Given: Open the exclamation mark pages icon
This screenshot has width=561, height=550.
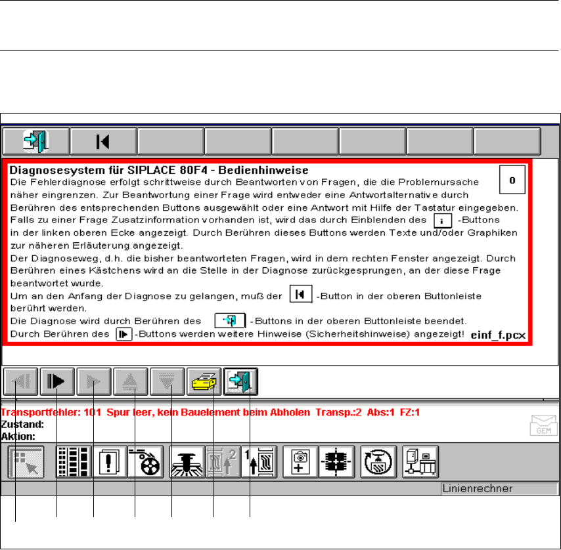Looking at the screenshot, I should (x=110, y=462).
